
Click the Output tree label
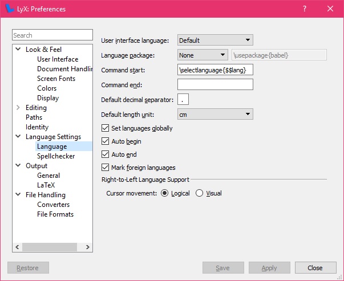click(x=37, y=166)
